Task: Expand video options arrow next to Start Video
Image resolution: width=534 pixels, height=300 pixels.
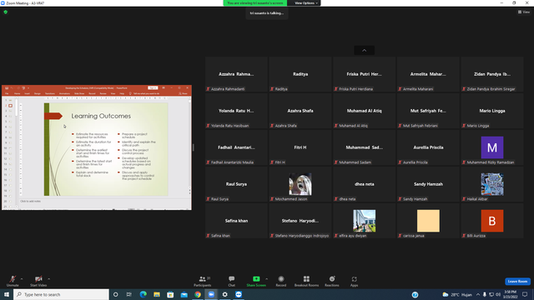Action: 48,279
